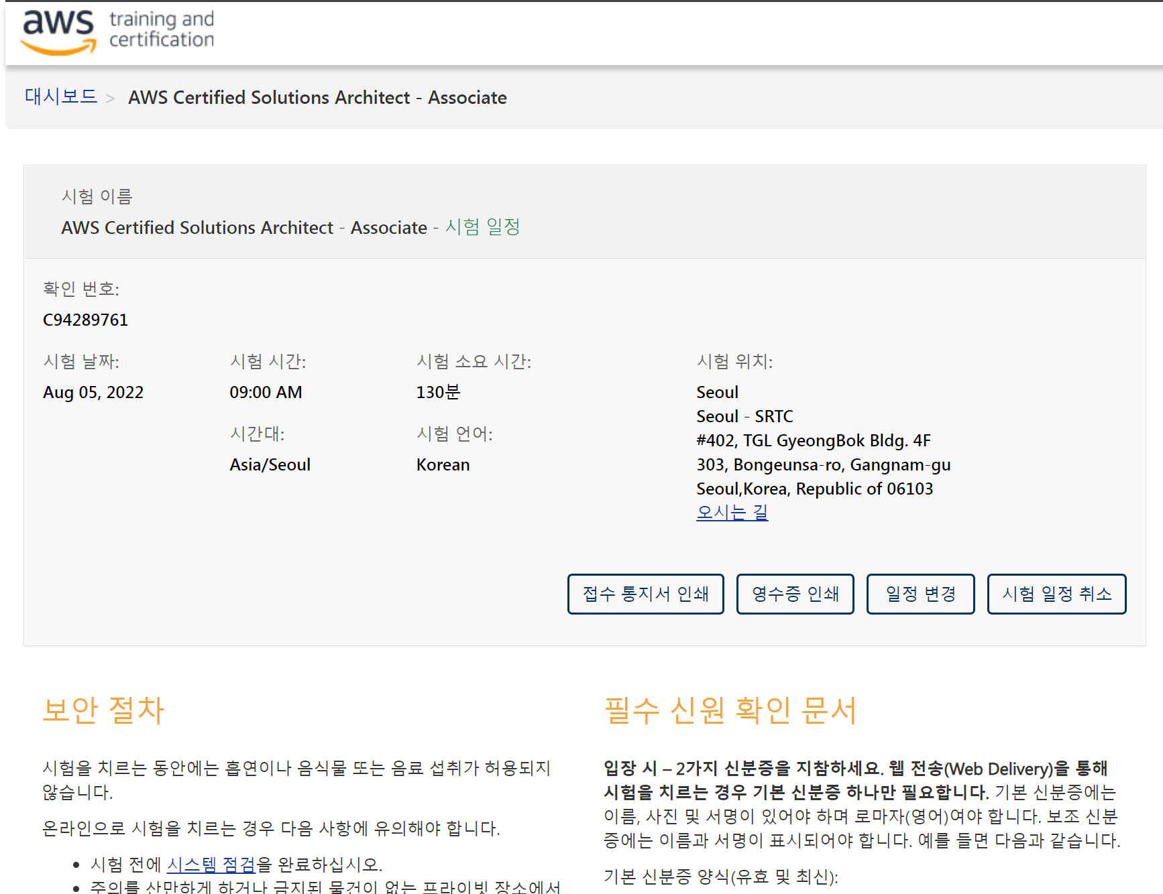Click the Seoul - SRTC location line
Screen dimensions: 1163x894
tap(744, 416)
